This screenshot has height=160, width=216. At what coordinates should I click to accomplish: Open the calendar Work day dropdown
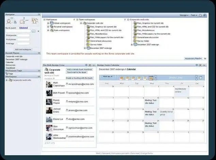(108, 77)
